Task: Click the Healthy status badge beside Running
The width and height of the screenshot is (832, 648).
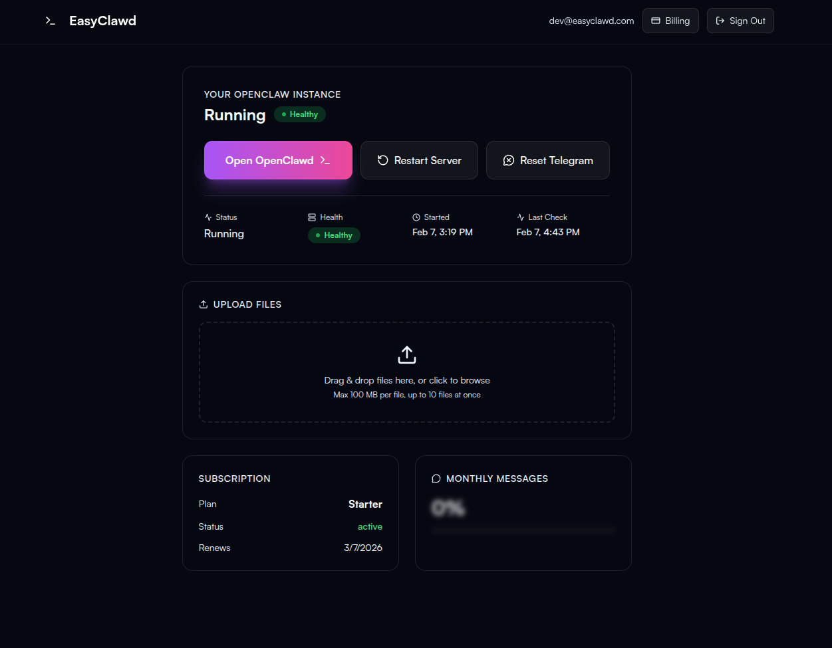Action: 299,114
